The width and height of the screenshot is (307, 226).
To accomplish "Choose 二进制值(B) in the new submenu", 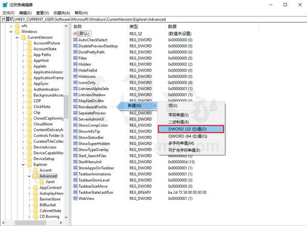I will click(x=191, y=122).
